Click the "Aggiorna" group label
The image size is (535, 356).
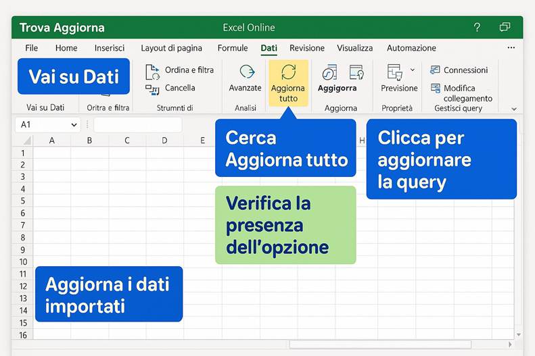[341, 108]
